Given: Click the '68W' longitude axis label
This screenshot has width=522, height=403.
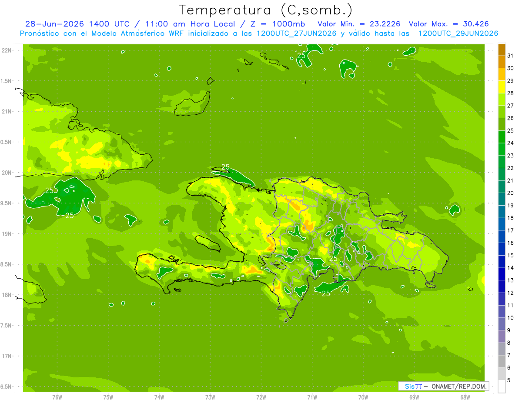Looking at the screenshot, I should click(465, 398).
